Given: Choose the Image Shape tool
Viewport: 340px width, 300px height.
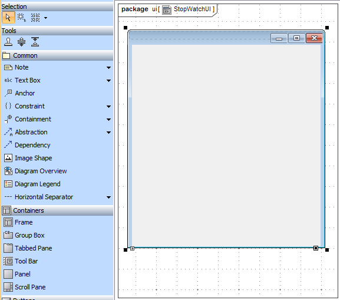Looking at the screenshot, I should tap(28, 158).
